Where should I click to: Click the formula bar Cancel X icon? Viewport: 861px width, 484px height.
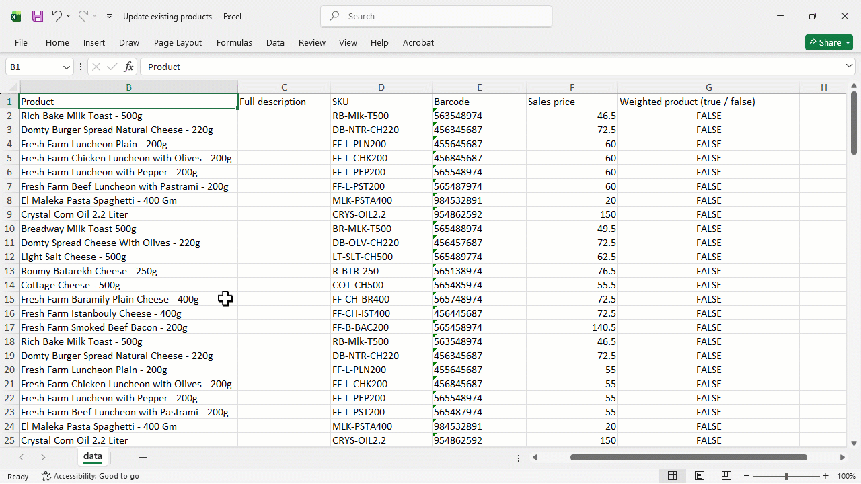[x=96, y=67]
